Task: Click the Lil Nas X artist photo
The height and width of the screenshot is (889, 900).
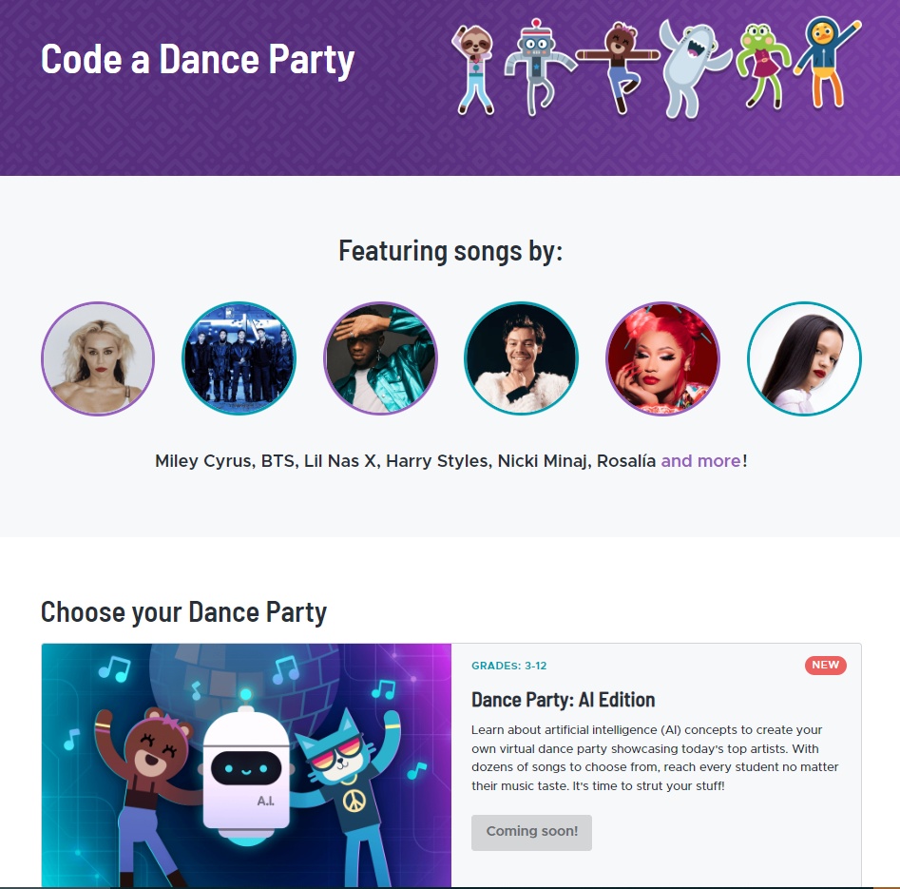Action: [x=380, y=358]
